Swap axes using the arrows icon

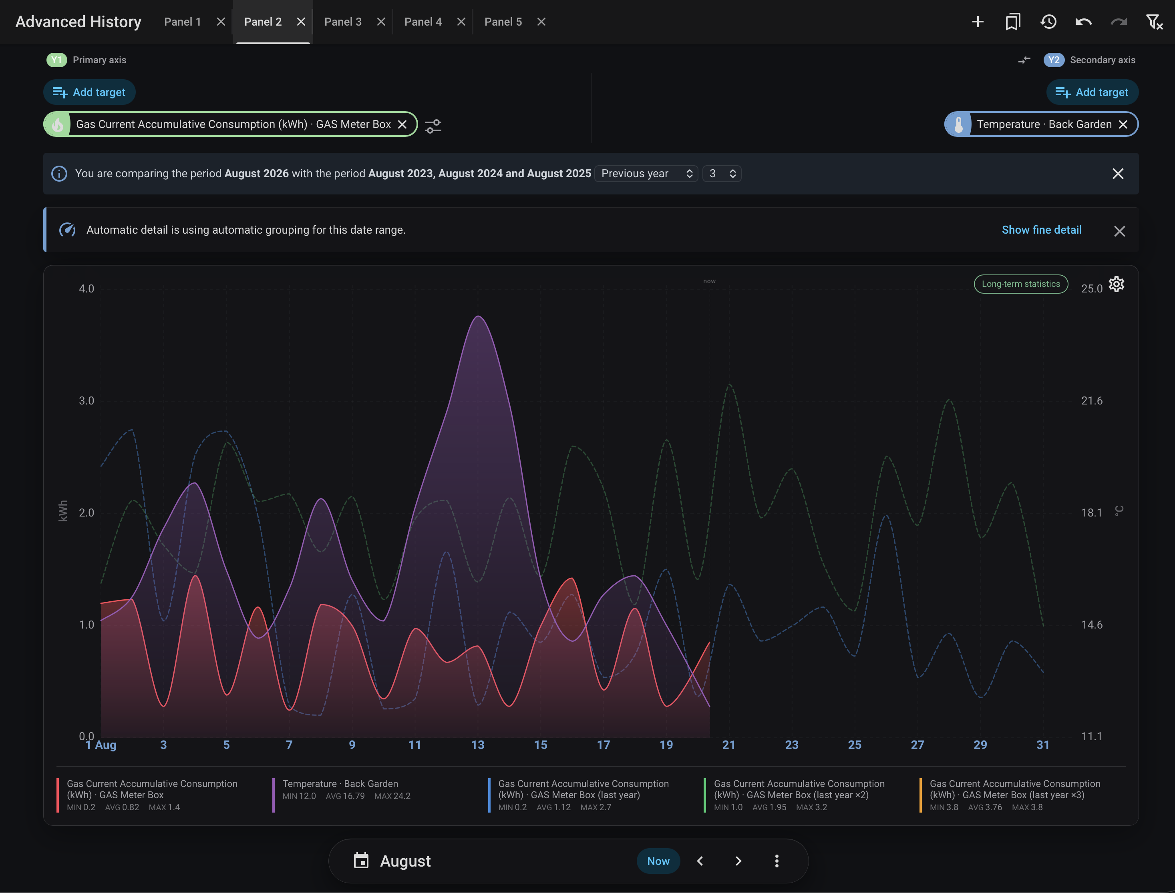click(1024, 60)
